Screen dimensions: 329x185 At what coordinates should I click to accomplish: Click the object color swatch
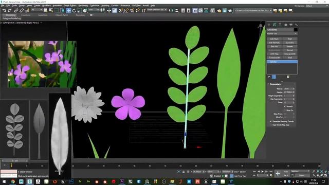pos(296,30)
